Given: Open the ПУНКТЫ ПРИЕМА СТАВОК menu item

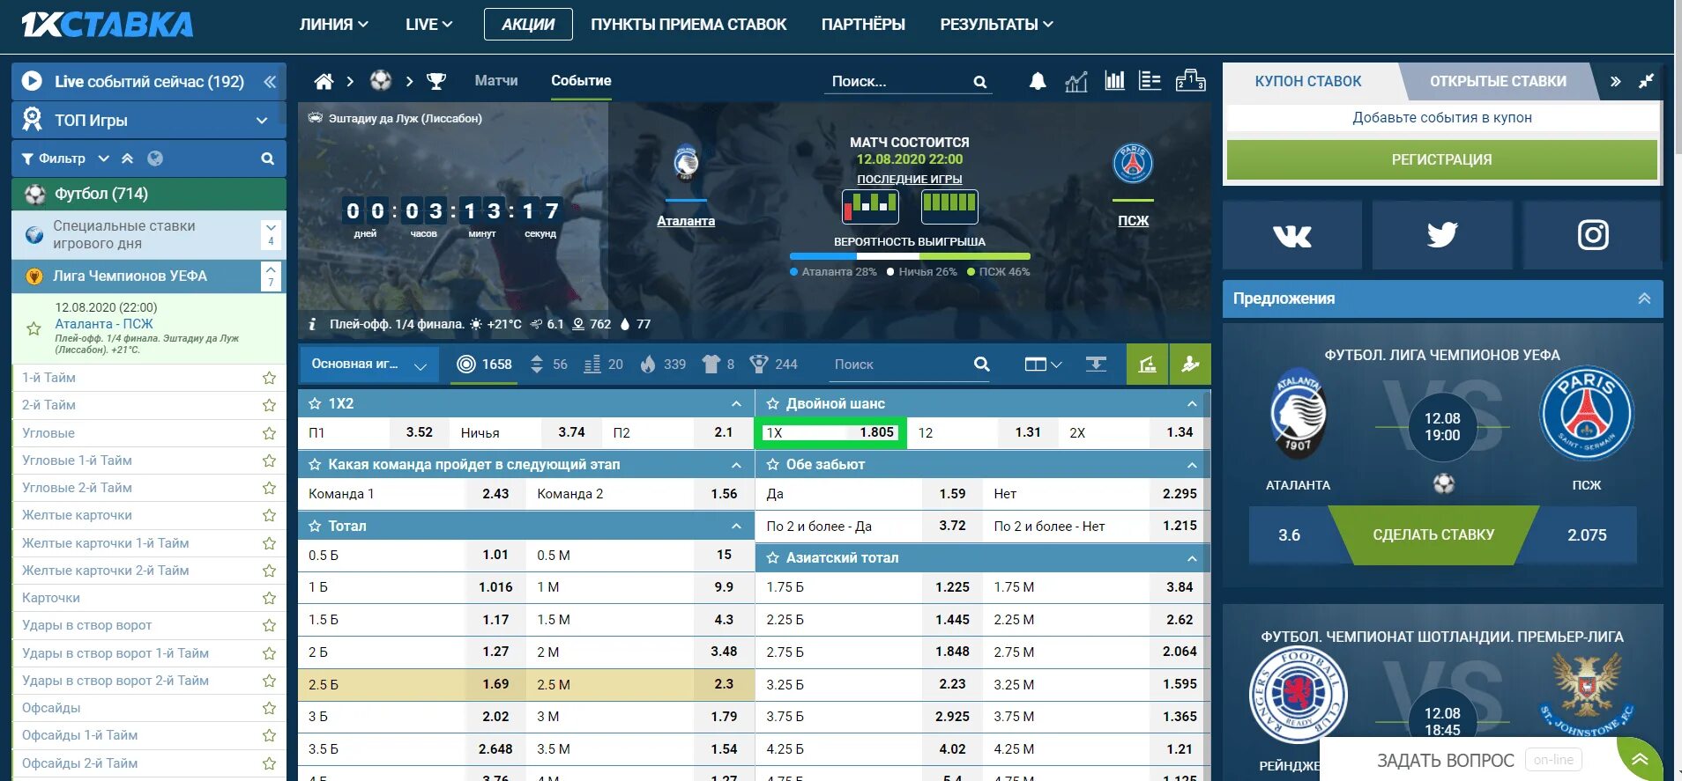Looking at the screenshot, I should coord(688,25).
